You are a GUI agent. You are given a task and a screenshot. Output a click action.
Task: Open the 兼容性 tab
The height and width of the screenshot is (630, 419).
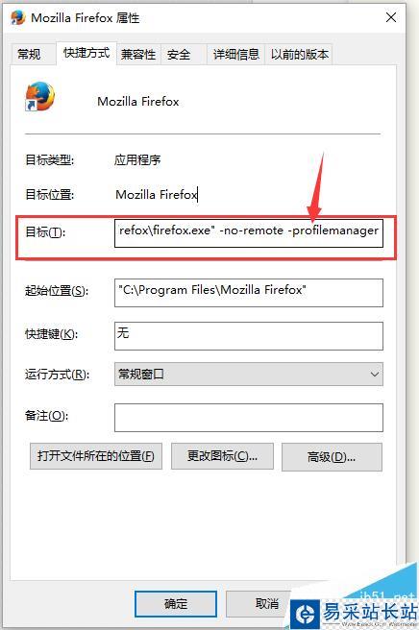pos(138,54)
